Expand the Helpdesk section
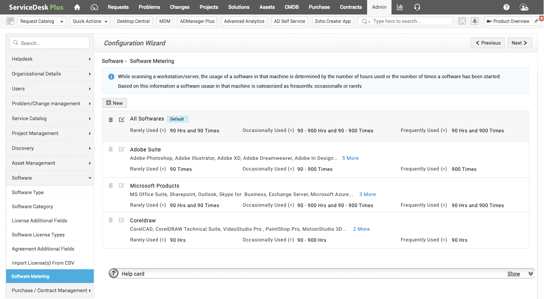This screenshot has width=544, height=299. [x=50, y=59]
